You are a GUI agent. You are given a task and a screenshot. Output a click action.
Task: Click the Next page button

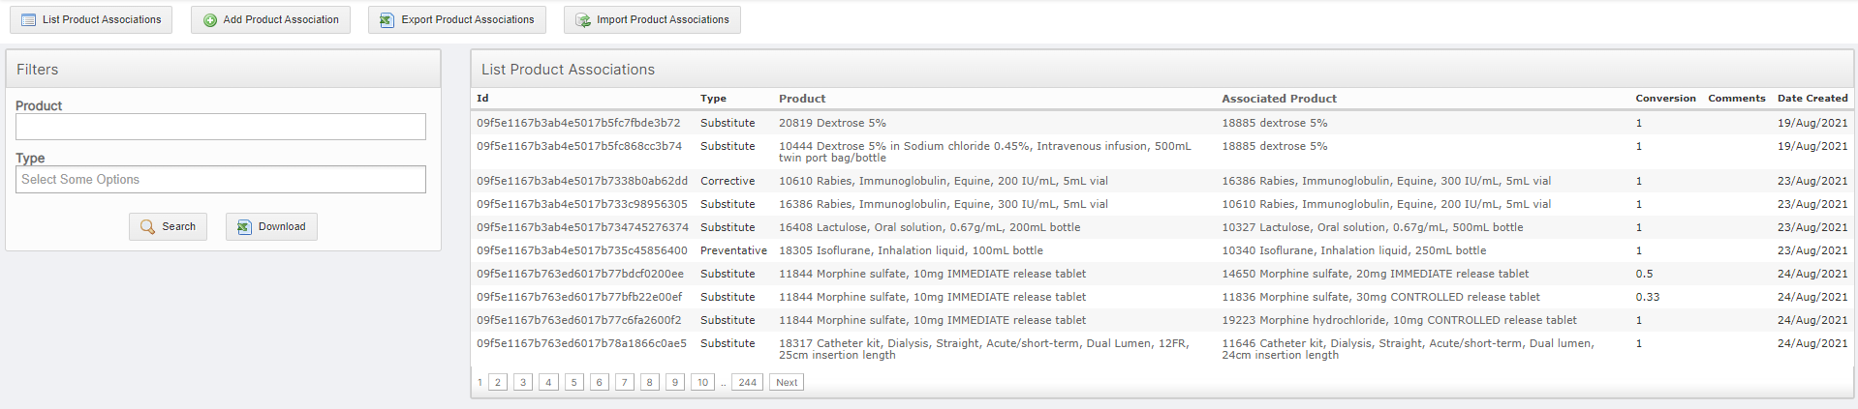pos(787,383)
